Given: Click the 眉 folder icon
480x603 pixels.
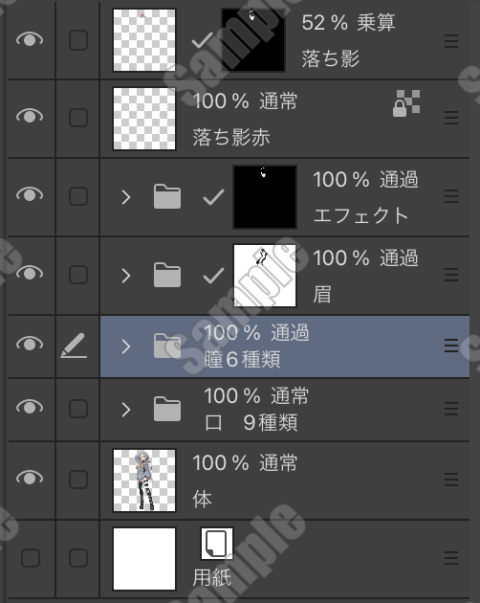Looking at the screenshot, I should (167, 275).
